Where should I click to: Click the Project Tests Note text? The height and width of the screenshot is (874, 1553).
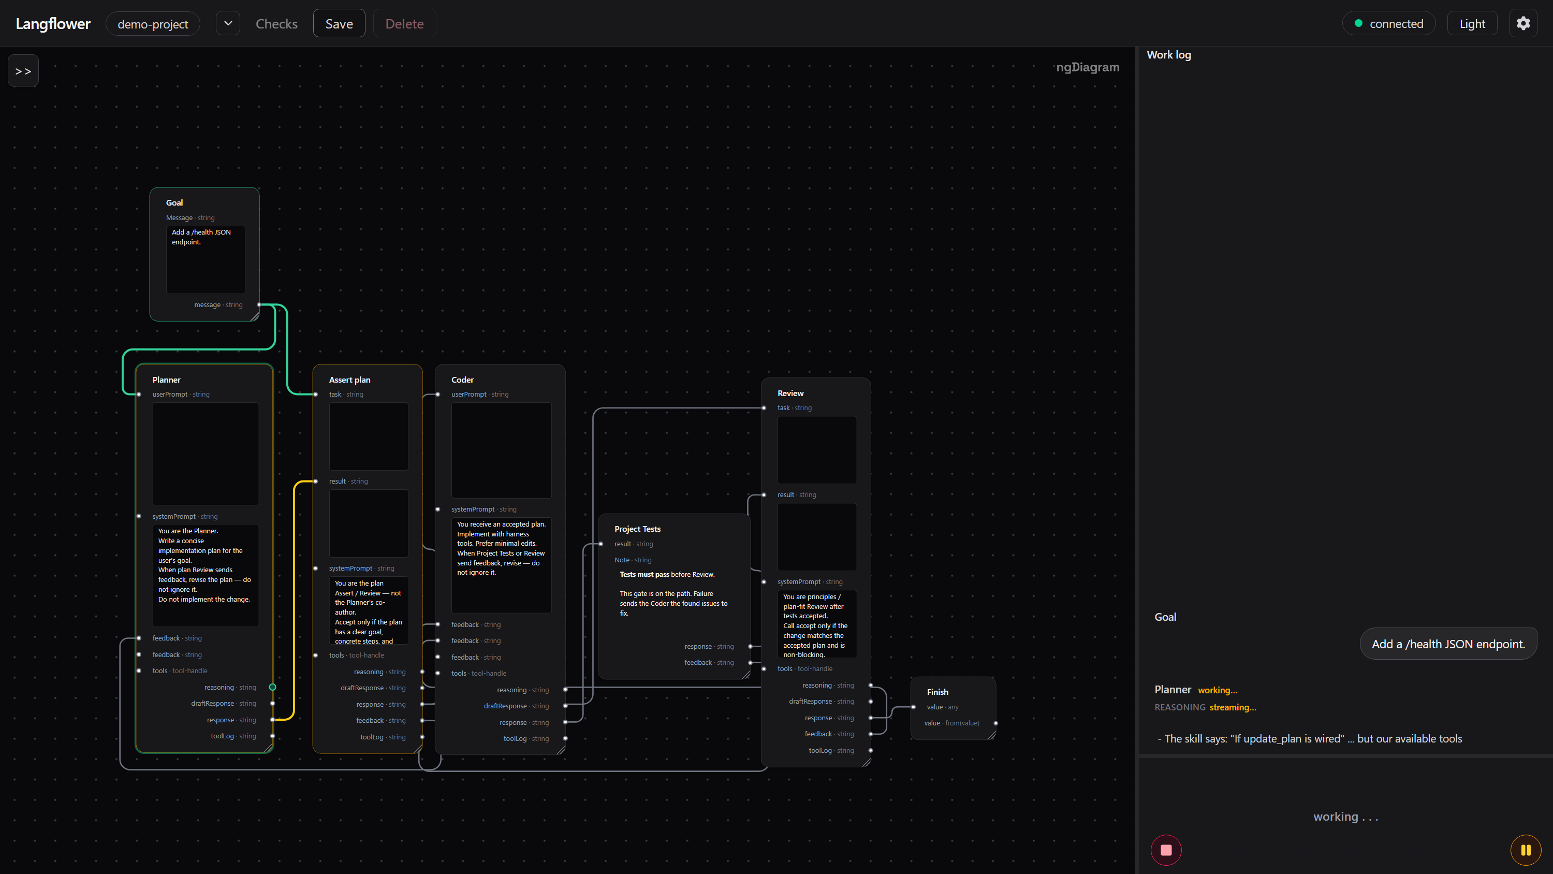coord(674,593)
